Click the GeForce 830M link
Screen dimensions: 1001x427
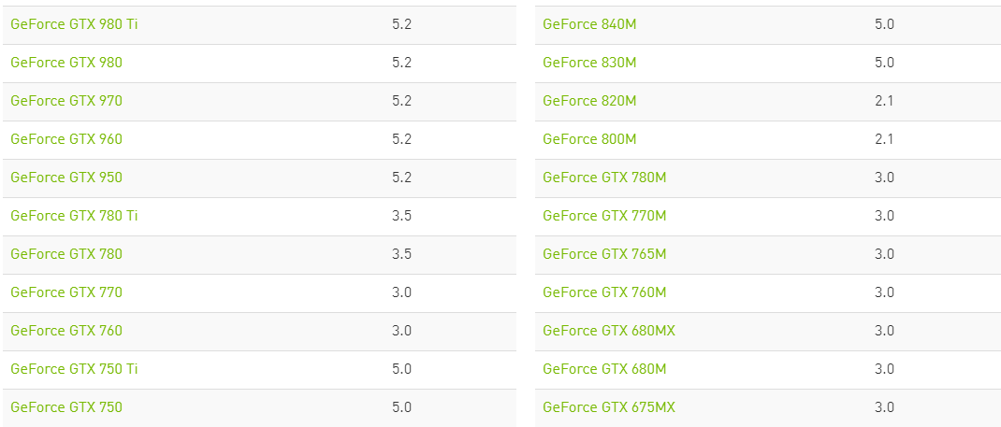[x=589, y=63]
